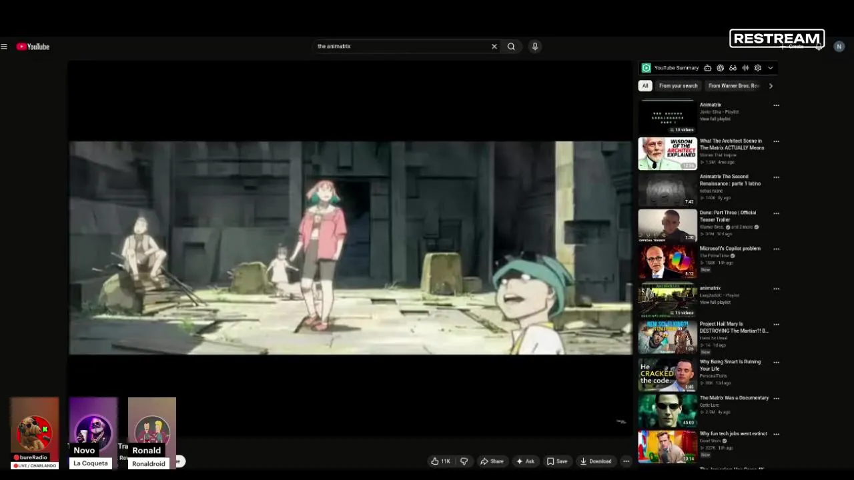Open options for 'Dune: Part Three' video
This screenshot has height=480, width=854.
point(776,213)
